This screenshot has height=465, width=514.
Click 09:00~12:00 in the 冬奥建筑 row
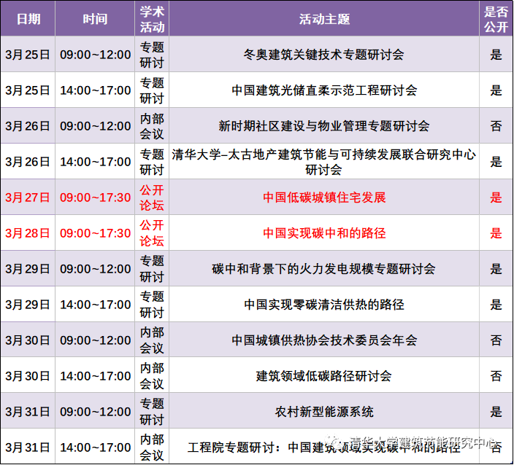tap(95, 55)
